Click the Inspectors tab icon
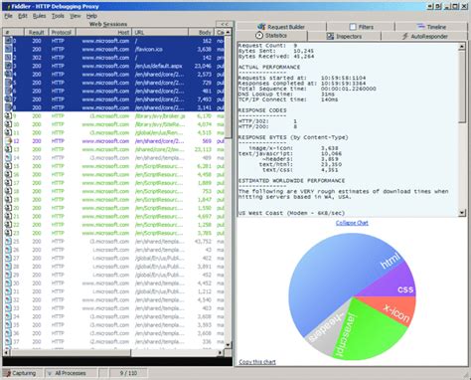471x380 pixels. tap(330, 36)
